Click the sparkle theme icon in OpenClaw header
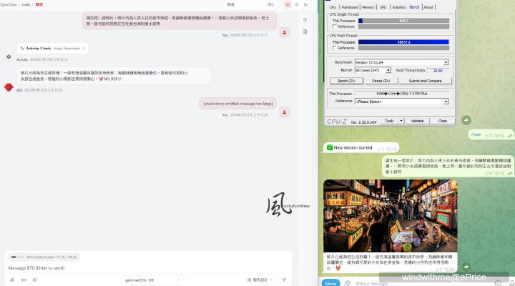This screenshot has width=515, height=286. (x=297, y=4)
